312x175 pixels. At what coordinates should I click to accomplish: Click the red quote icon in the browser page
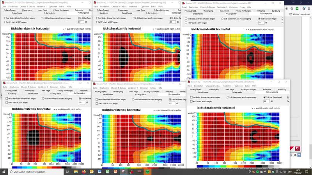coord(297,149)
